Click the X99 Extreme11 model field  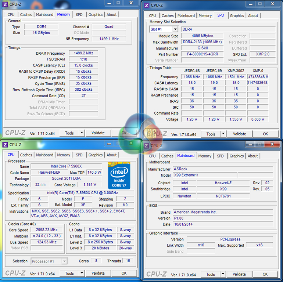point(205,175)
